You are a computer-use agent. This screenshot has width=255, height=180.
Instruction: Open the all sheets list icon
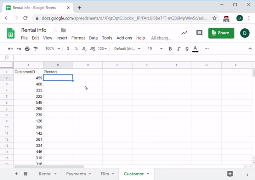(25, 174)
